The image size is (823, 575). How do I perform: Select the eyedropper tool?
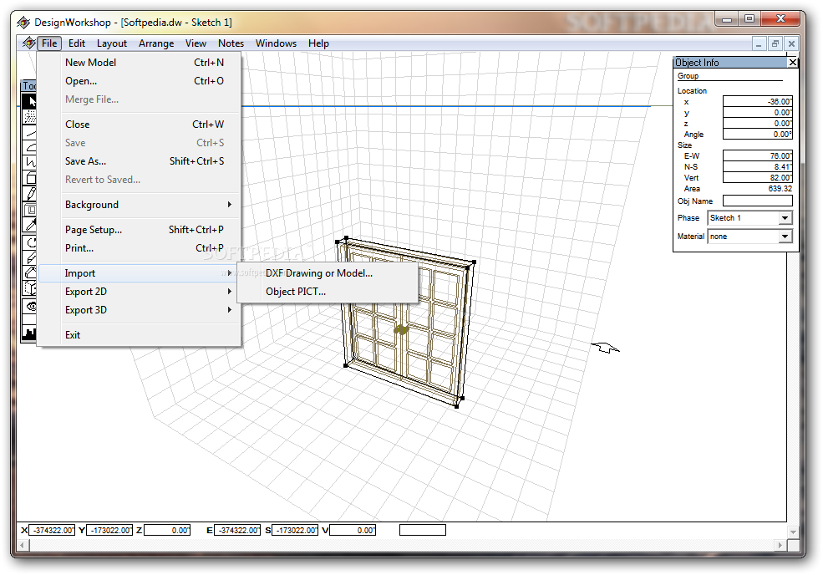(30, 226)
